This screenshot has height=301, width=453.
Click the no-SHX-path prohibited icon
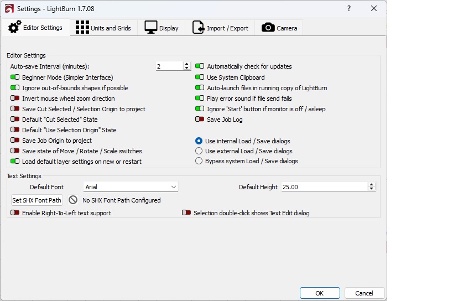73,200
